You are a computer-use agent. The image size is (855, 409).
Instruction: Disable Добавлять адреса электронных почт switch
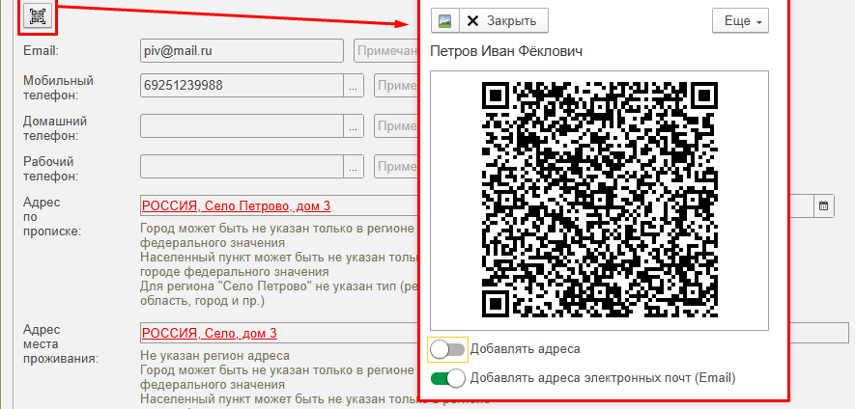[x=448, y=377]
